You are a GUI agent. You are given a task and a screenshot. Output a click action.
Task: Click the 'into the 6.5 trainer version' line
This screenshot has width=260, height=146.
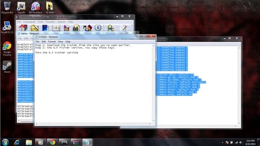click(x=56, y=52)
